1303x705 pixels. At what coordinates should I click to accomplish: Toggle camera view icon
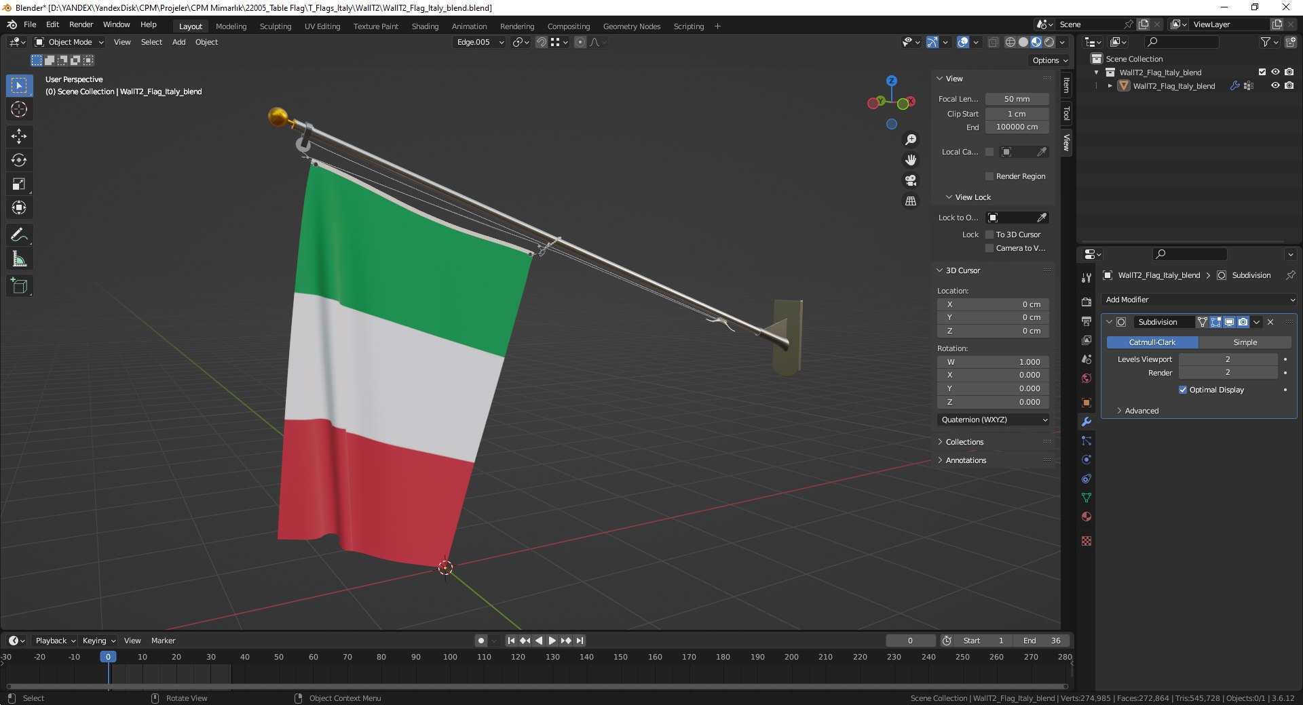click(911, 180)
